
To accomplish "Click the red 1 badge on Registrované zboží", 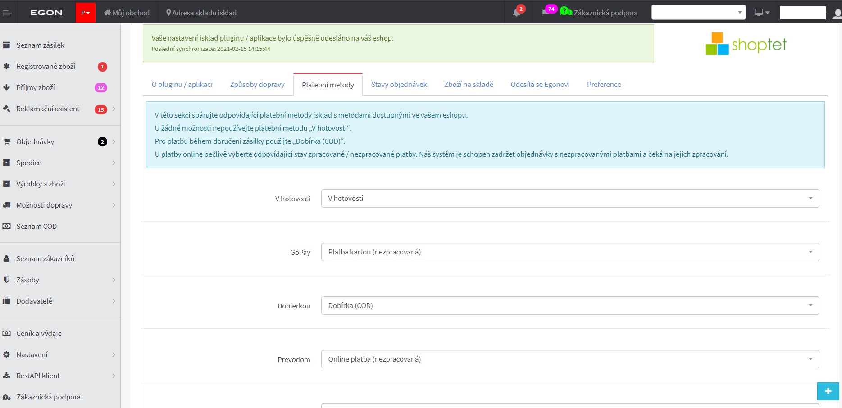I will pos(102,67).
